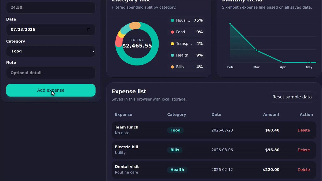Click Reset sample data
322x181 pixels.
coord(292,97)
